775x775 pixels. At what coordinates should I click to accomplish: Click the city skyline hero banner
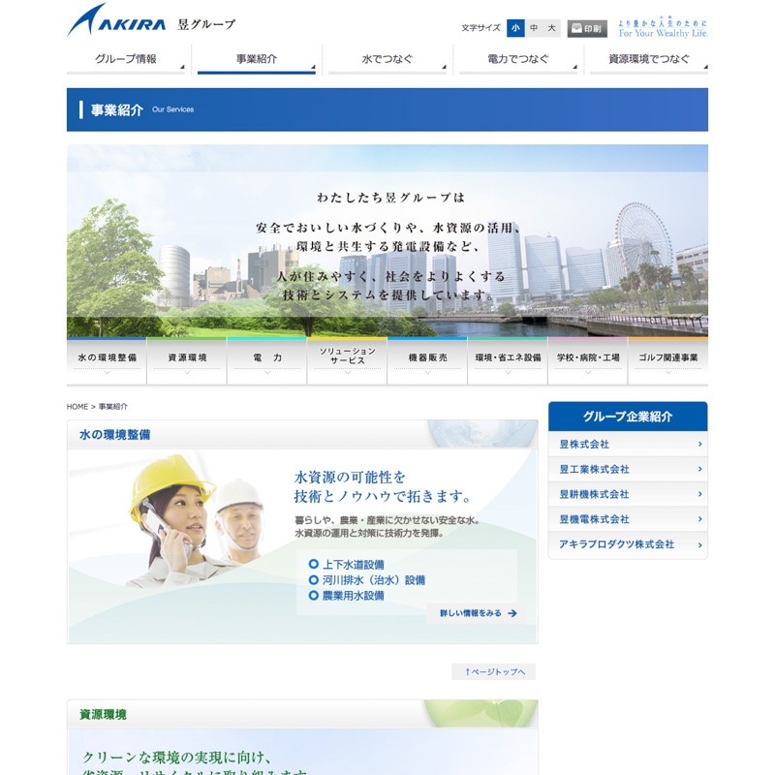(387, 240)
